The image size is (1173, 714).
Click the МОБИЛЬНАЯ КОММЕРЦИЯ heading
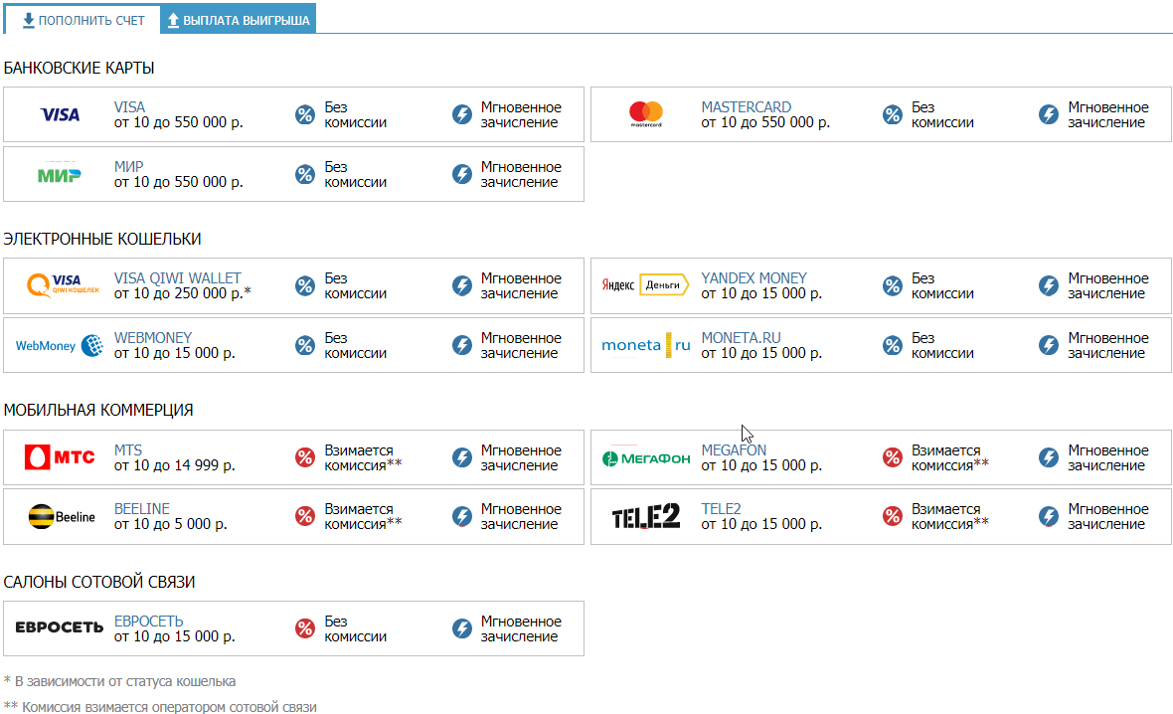98,410
